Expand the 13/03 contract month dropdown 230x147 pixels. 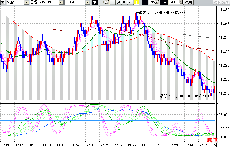point(87,2)
